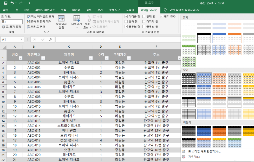Select the blue dark table style in first 어둡게 row
The height and width of the screenshot is (162, 254).
point(204,131)
